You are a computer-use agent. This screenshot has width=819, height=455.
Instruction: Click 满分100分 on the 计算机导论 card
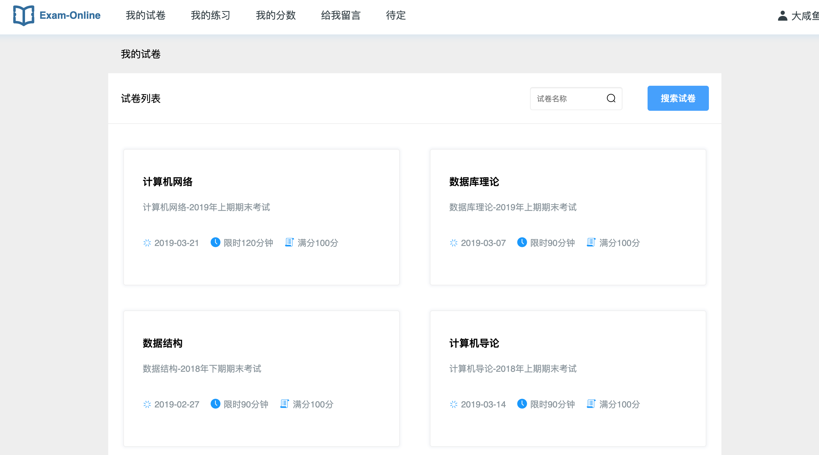[x=620, y=404]
